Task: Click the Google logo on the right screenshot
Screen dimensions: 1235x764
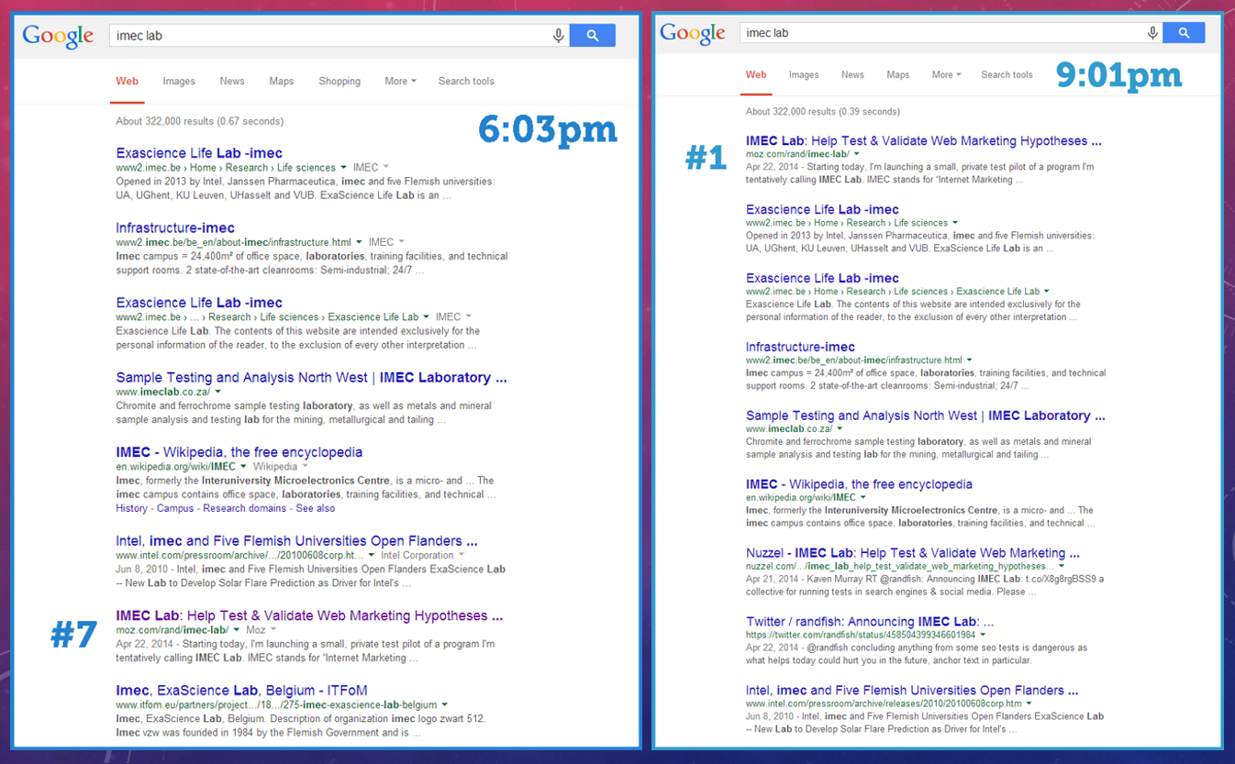Action: (691, 33)
